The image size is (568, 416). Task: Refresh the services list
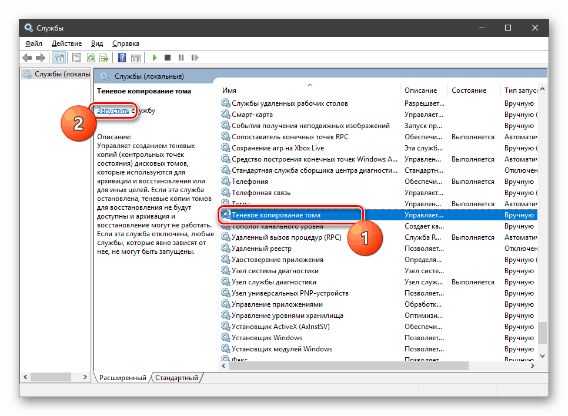[x=91, y=57]
